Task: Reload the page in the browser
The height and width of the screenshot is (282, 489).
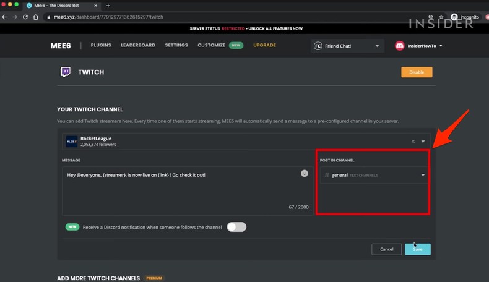Action: (25, 17)
